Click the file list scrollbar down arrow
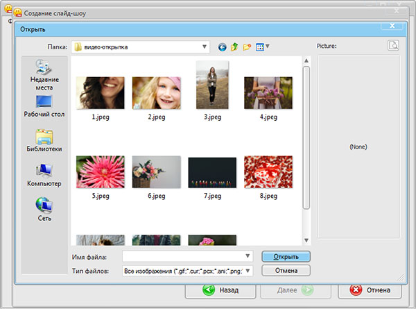Viewport: 416px width, 309px height. tap(306, 240)
